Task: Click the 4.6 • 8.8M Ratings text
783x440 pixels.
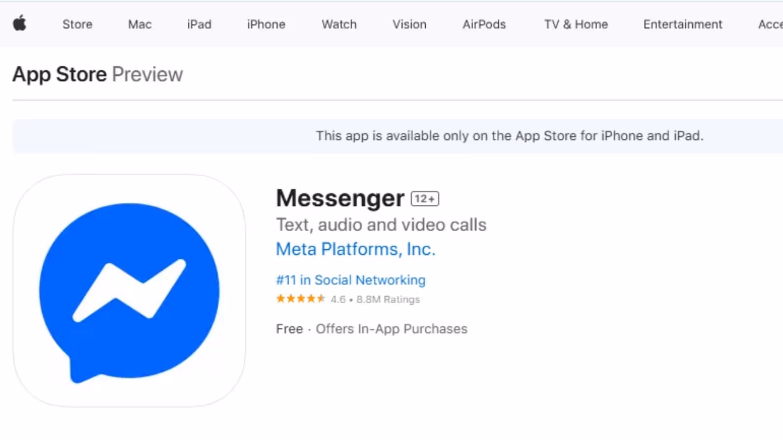Action: click(x=375, y=299)
